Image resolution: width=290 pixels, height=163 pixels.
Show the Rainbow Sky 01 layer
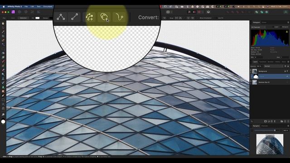287,82
